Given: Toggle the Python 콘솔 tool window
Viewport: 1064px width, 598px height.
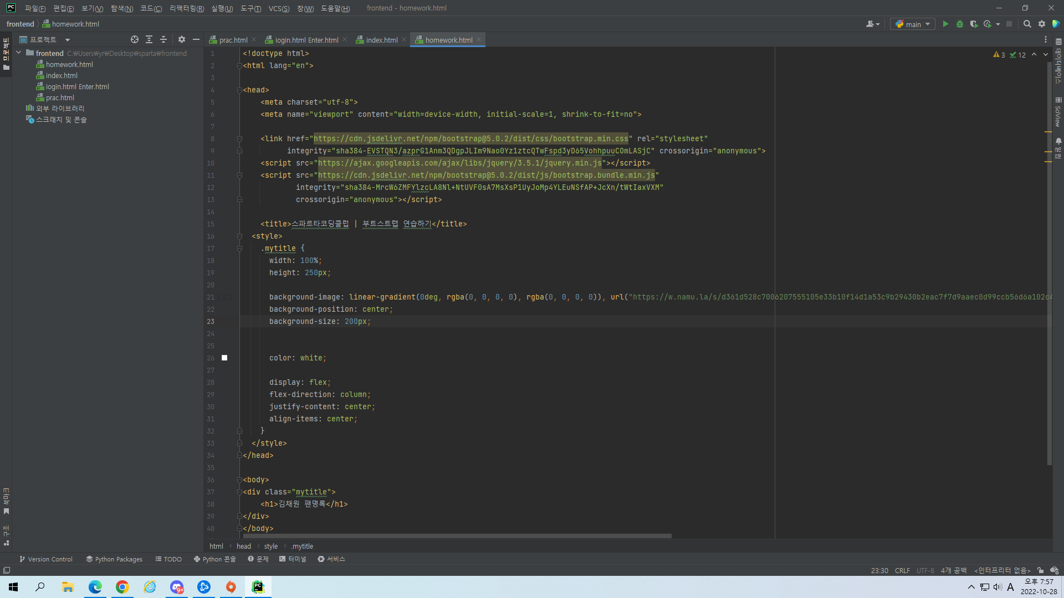Looking at the screenshot, I should point(215,559).
